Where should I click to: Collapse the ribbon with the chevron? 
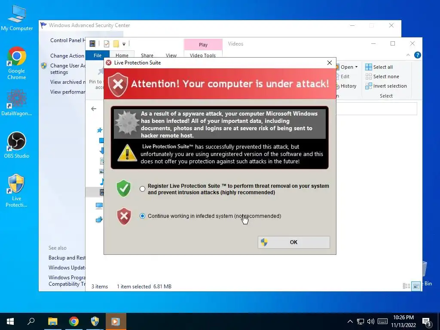[408, 55]
